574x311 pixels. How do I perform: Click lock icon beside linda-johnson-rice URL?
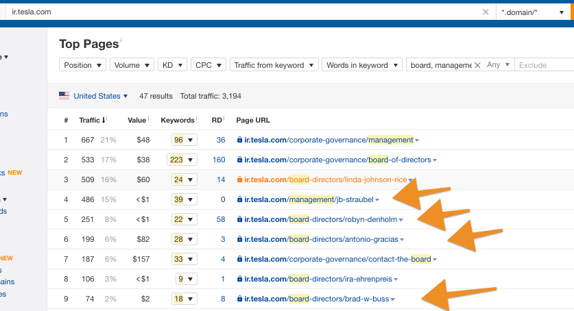239,179
